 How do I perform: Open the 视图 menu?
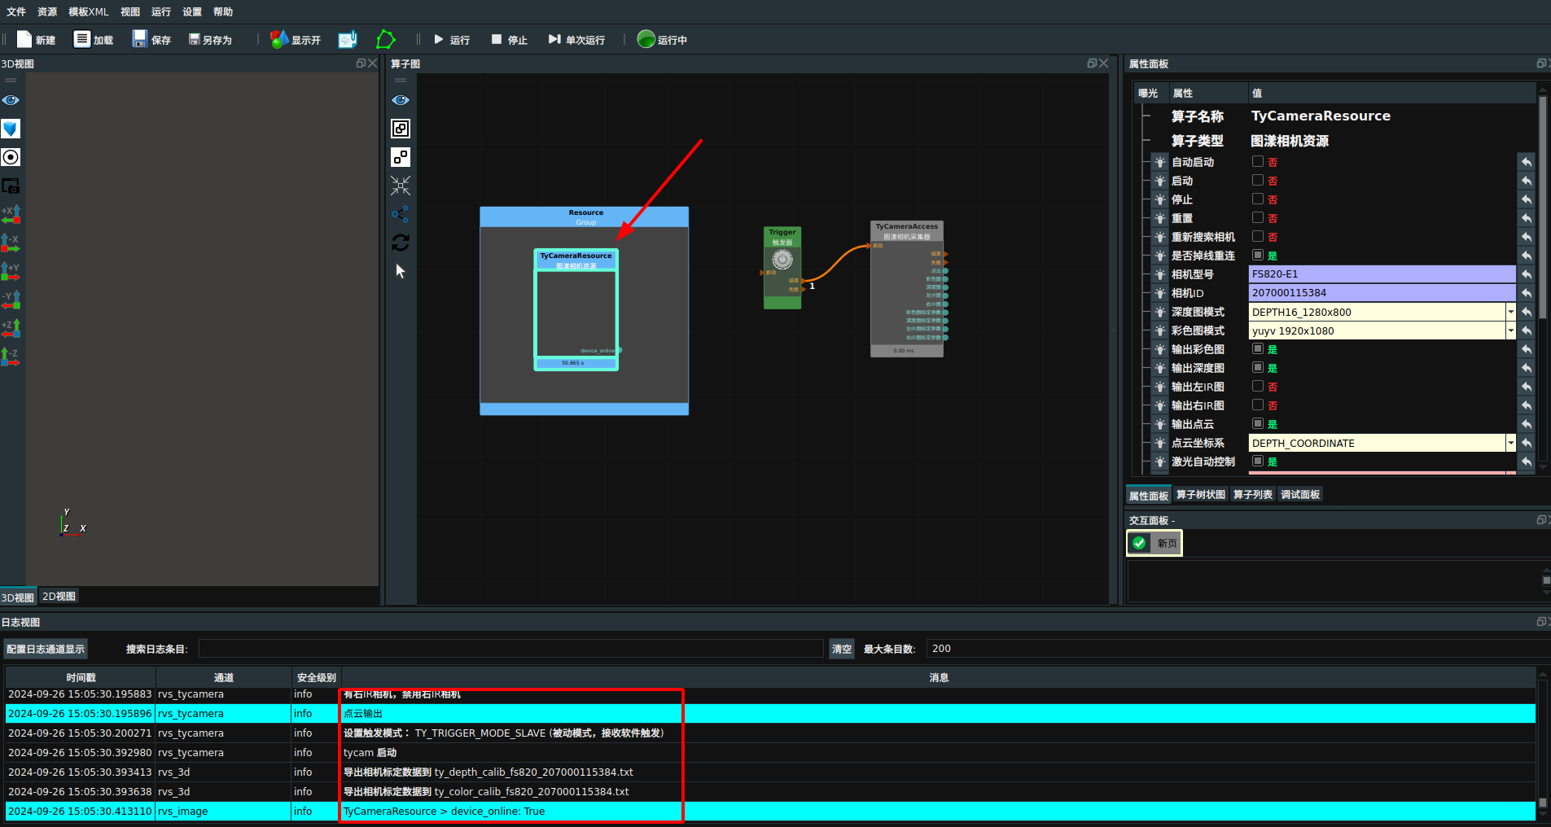point(130,11)
